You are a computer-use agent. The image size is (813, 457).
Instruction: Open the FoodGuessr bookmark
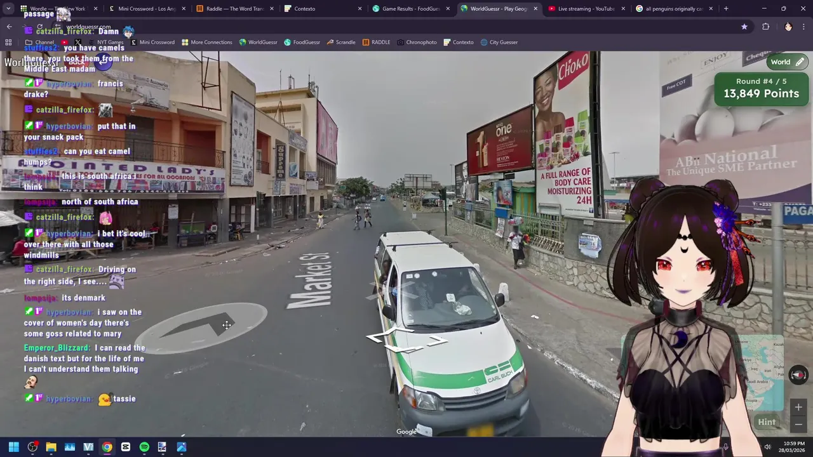click(302, 42)
